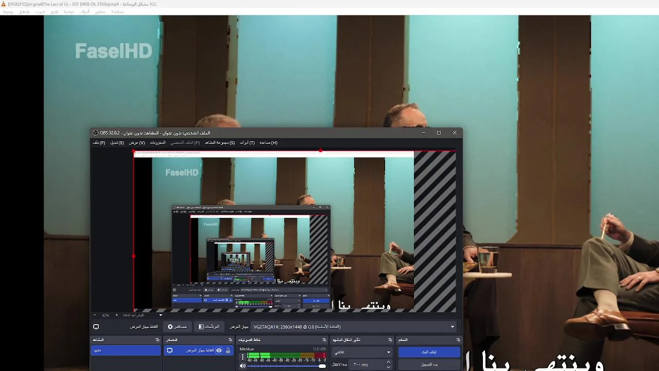The image size is (659, 371).
Task: Open the VLC Help menu
Action: click(x=118, y=11)
